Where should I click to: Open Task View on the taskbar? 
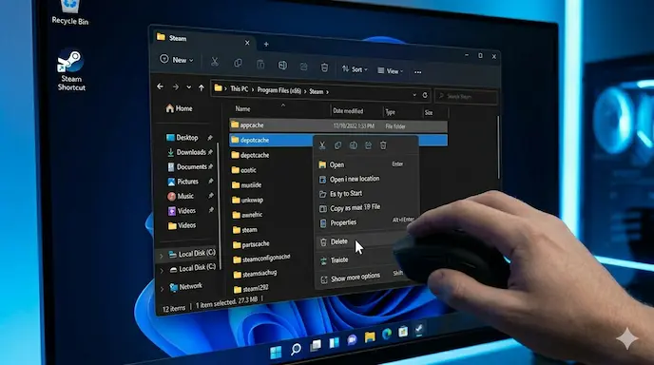coord(316,345)
